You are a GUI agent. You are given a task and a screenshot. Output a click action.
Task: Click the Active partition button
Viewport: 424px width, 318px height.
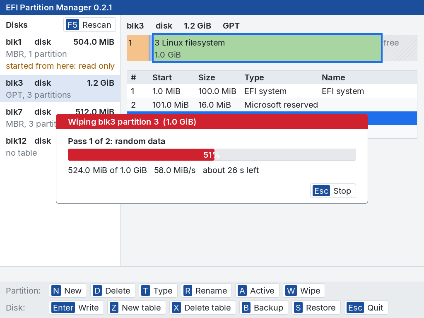[x=257, y=291]
